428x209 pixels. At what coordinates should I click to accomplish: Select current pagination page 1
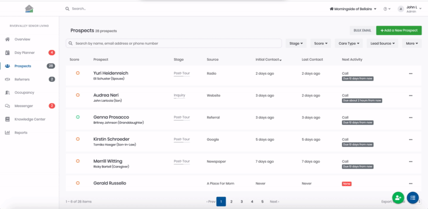click(221, 202)
